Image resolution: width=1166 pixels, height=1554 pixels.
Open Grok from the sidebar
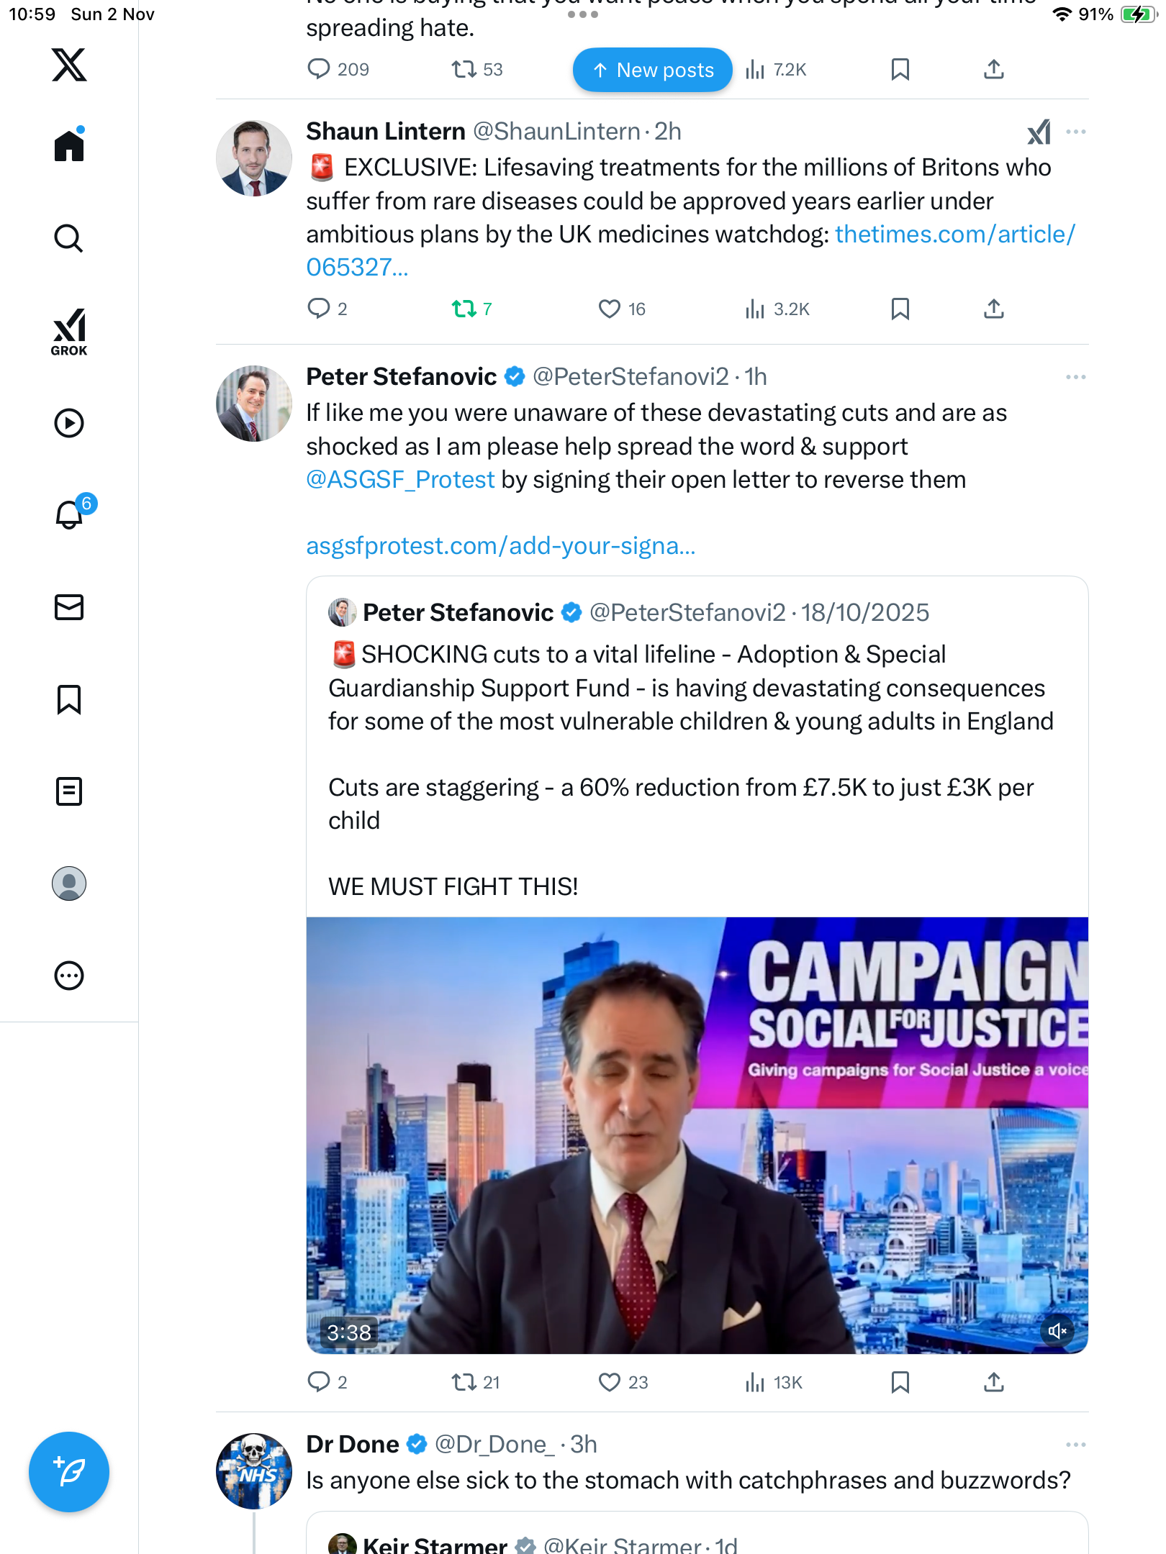(69, 332)
